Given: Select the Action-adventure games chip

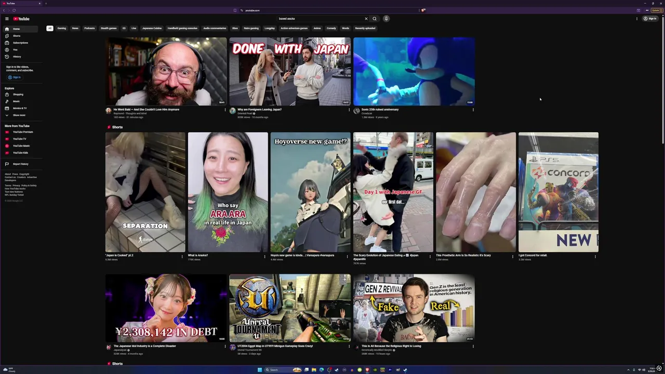Looking at the screenshot, I should (x=294, y=28).
